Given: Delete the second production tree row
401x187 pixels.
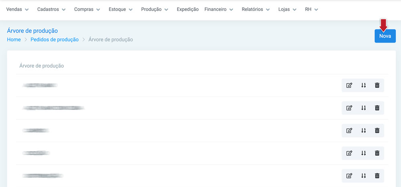Looking at the screenshot, I should click(x=377, y=108).
